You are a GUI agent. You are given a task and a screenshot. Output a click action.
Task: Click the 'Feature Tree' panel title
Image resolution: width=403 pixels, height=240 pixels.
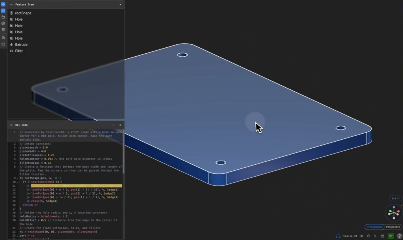tap(24, 4)
